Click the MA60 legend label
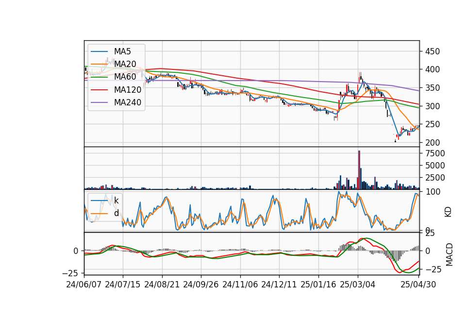The height and width of the screenshot is (335, 466). point(125,77)
